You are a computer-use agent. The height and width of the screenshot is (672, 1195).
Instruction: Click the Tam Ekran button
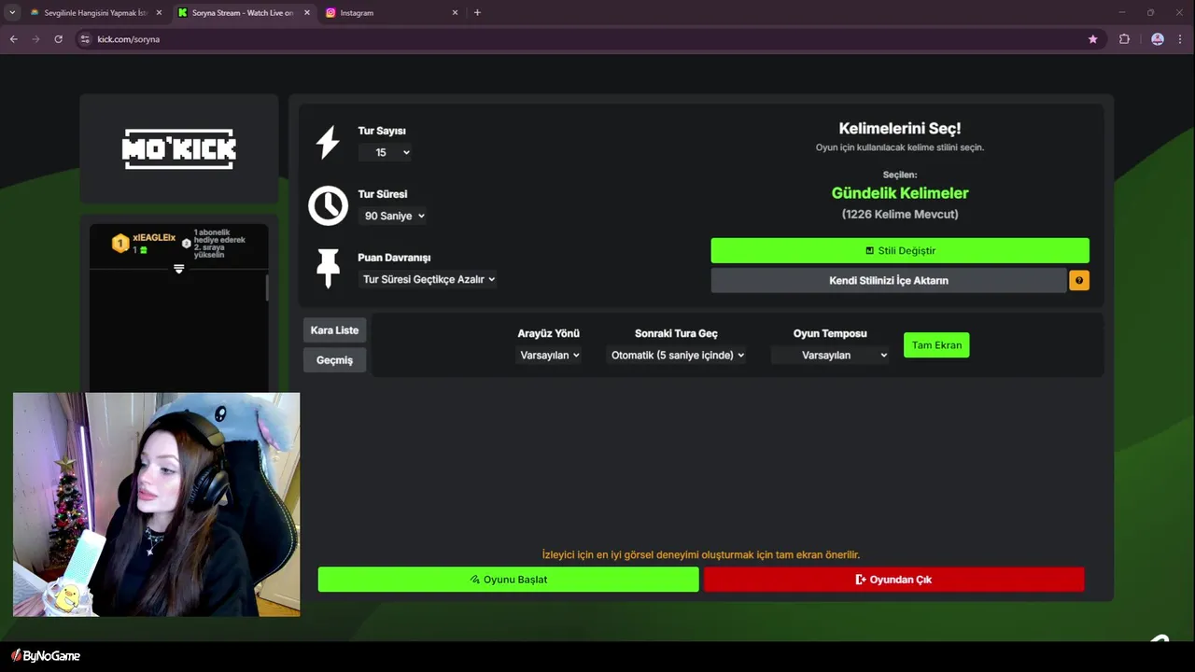point(936,345)
